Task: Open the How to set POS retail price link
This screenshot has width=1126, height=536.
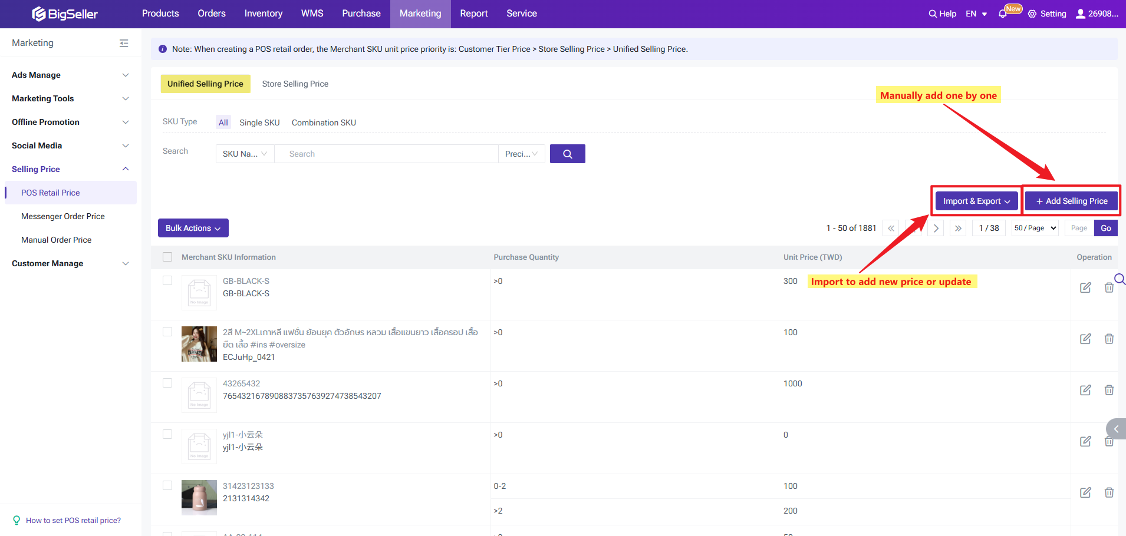Action: point(73,520)
